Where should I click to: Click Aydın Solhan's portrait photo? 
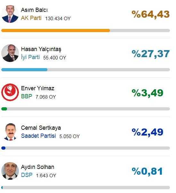point(10,171)
